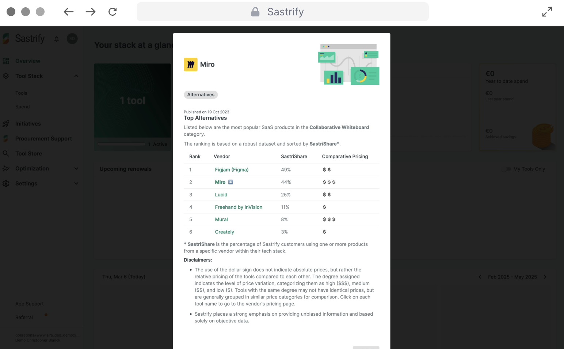This screenshot has height=349, width=564.
Task: Click the lock icon in address bar
Action: [255, 12]
